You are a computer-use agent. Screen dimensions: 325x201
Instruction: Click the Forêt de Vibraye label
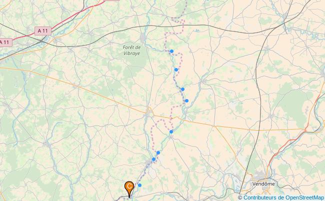tap(131, 50)
